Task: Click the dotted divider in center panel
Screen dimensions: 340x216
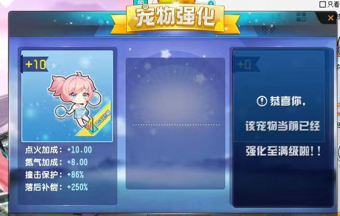Action: [176, 125]
